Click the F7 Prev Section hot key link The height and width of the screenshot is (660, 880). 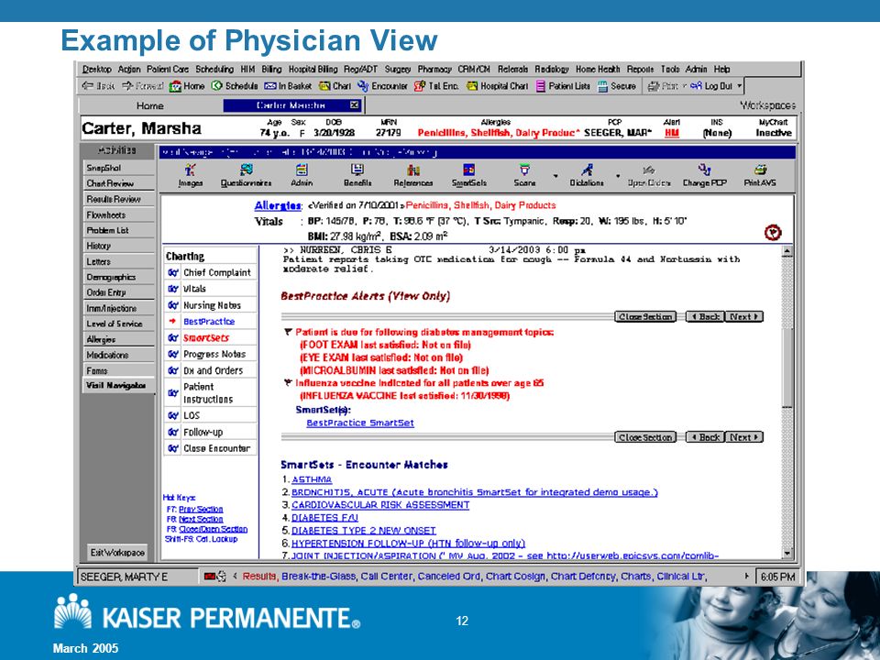pyautogui.click(x=201, y=509)
